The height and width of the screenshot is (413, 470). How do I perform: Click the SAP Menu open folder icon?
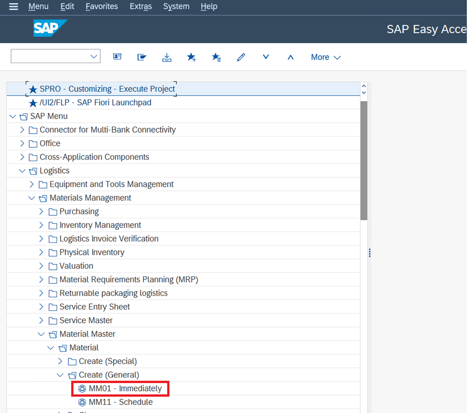tap(24, 117)
